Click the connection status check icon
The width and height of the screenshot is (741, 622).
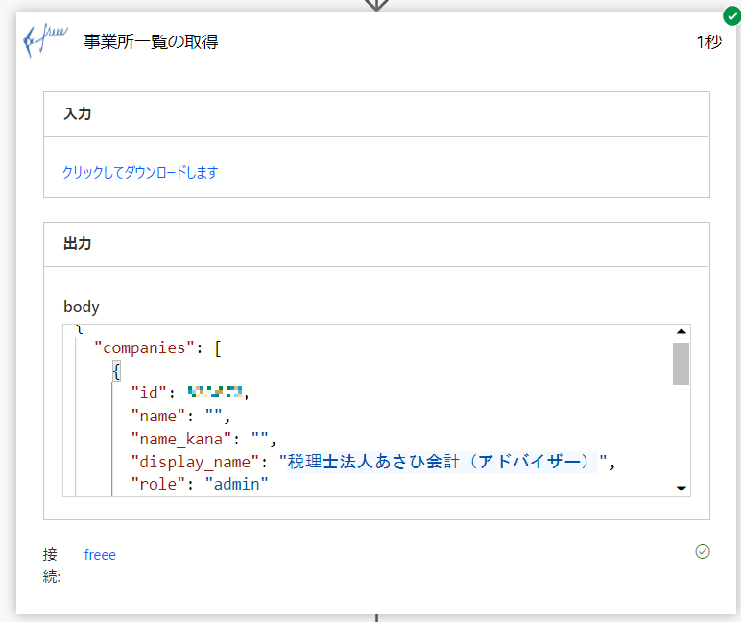703,551
